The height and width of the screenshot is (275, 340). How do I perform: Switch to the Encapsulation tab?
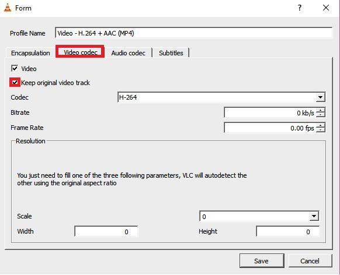tap(30, 53)
